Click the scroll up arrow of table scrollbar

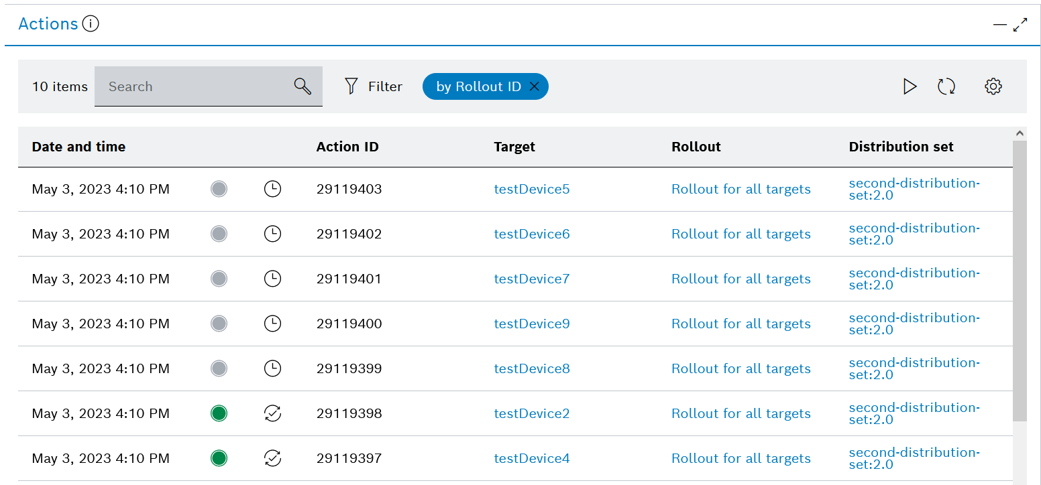tap(1020, 133)
